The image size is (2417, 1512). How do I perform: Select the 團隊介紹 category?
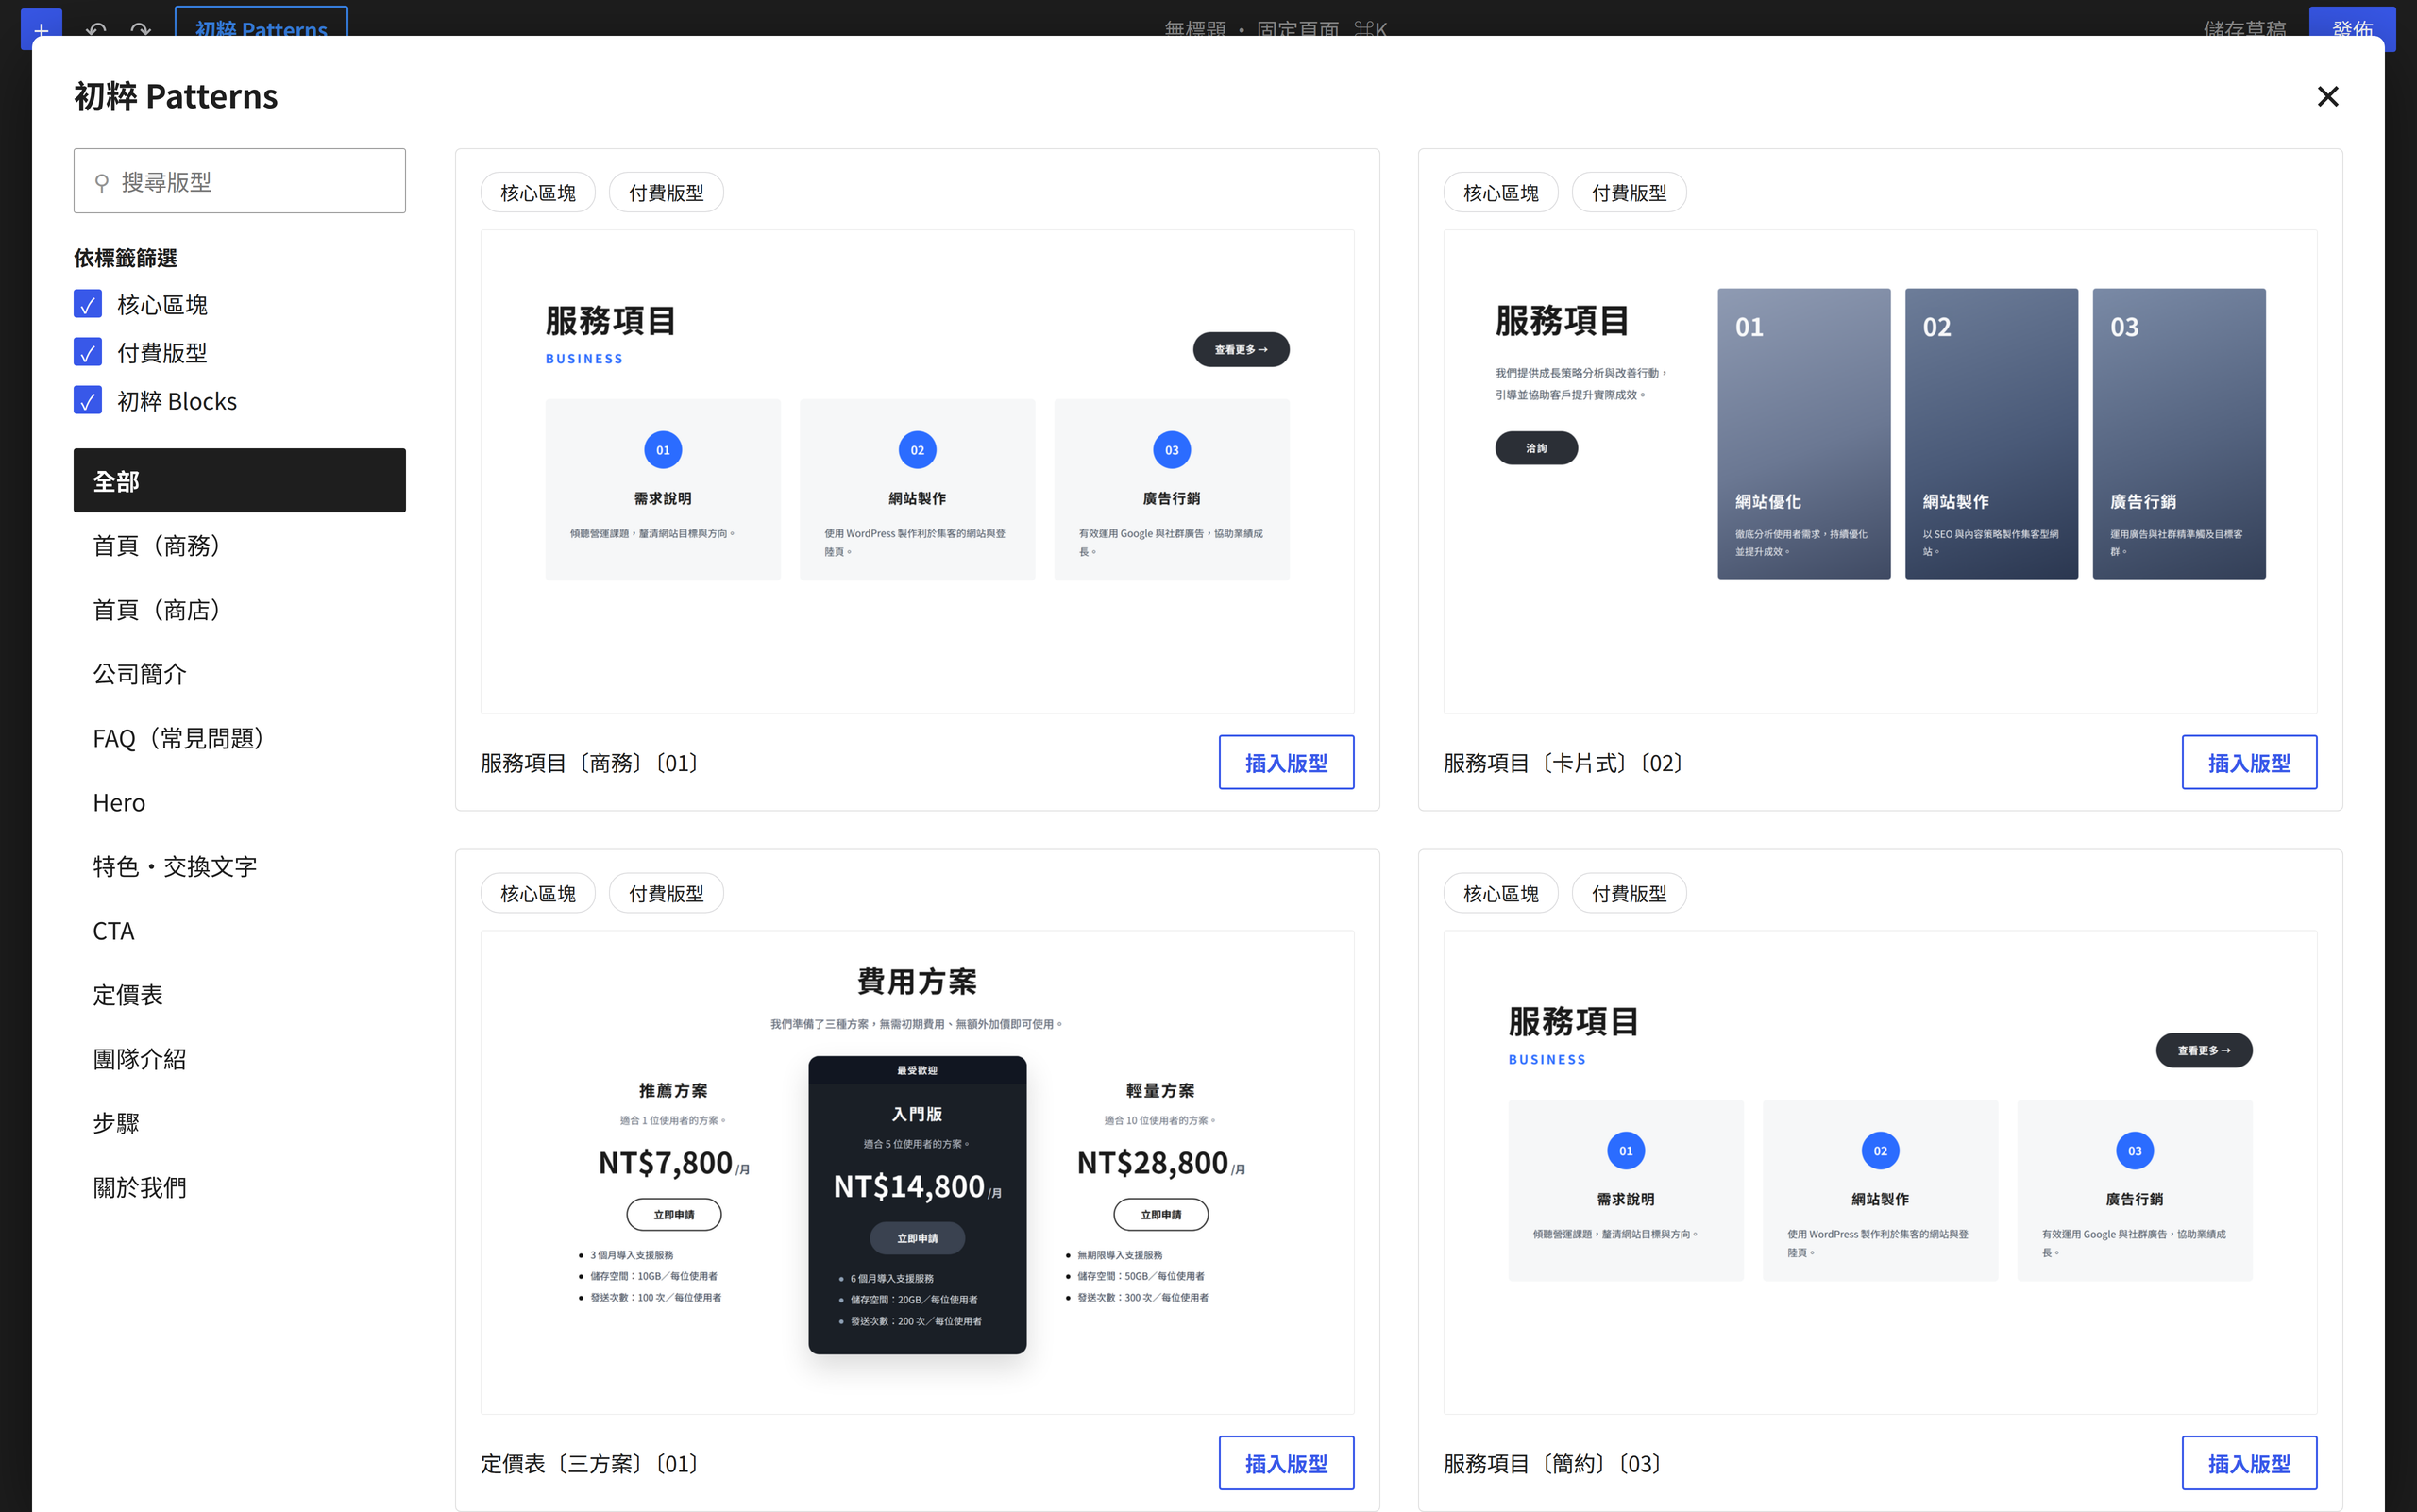[240, 1058]
